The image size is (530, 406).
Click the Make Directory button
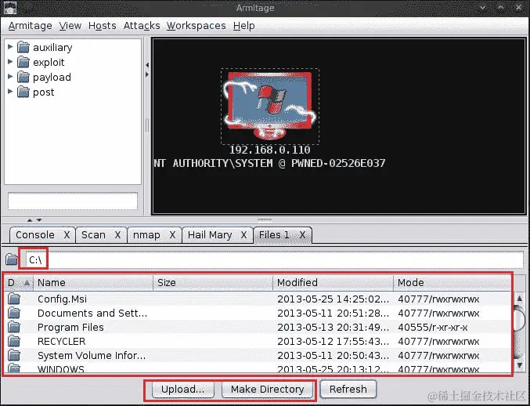pos(268,390)
